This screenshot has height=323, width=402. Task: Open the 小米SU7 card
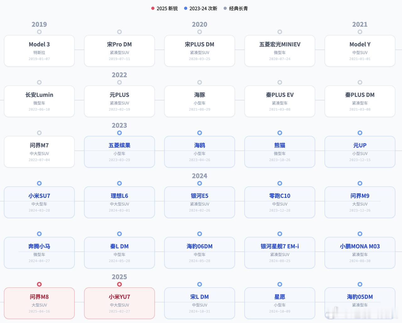click(x=39, y=202)
